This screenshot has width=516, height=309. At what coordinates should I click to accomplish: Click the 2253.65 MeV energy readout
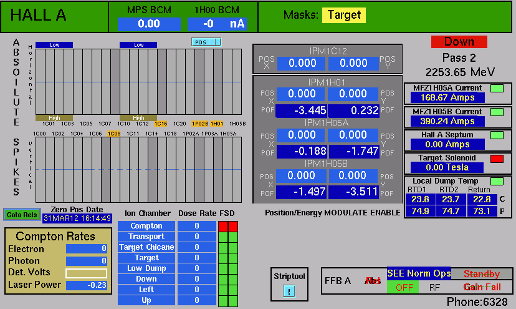pos(460,72)
